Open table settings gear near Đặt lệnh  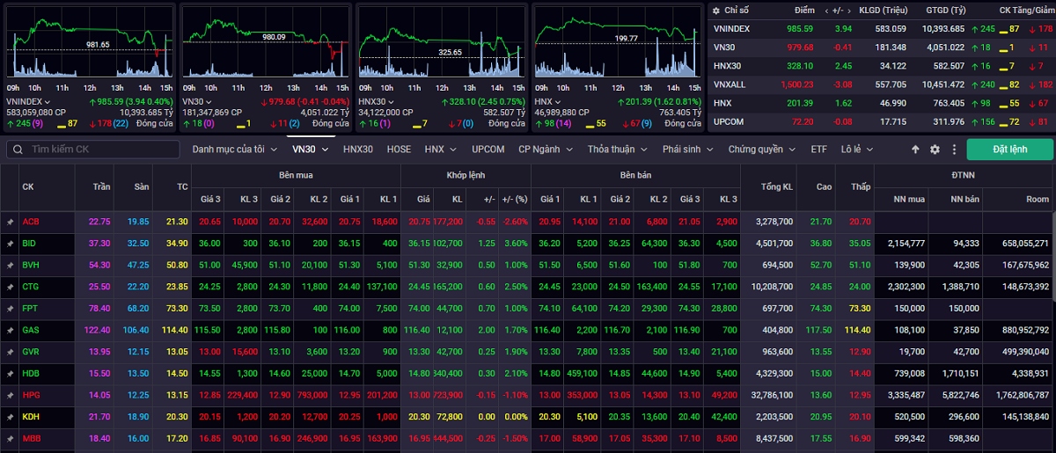(x=935, y=150)
